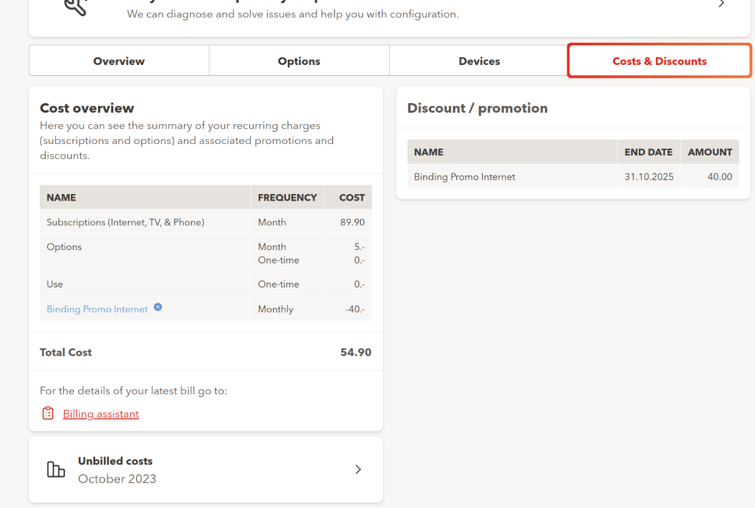Select the Costs & Discounts tab
The height and width of the screenshot is (508, 755).
[659, 61]
